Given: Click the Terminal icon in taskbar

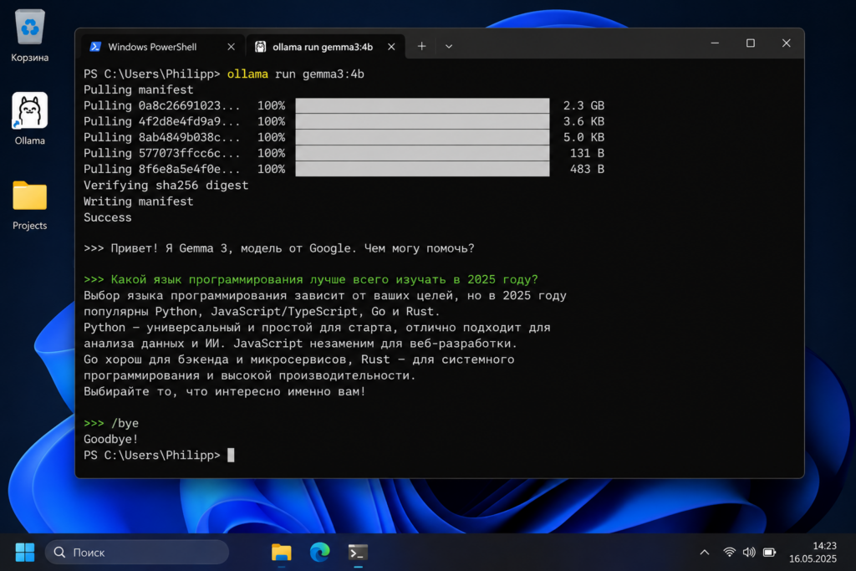Looking at the screenshot, I should 358,553.
